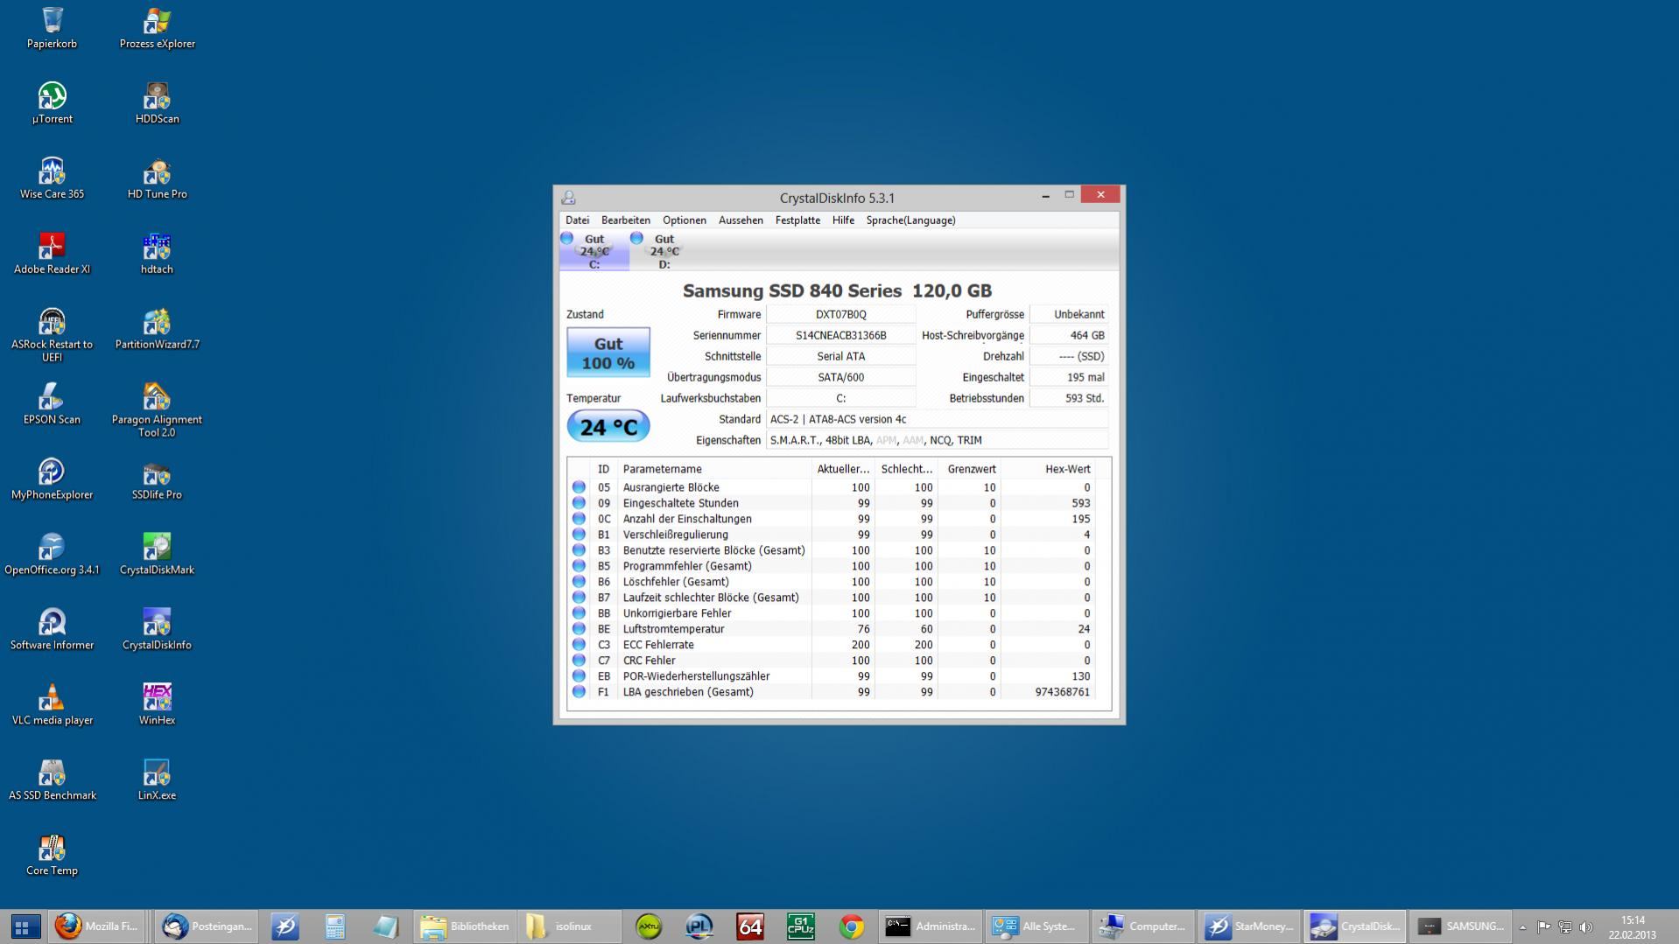The image size is (1679, 944).
Task: Select Core Temp desktop icon
Action: click(x=52, y=856)
